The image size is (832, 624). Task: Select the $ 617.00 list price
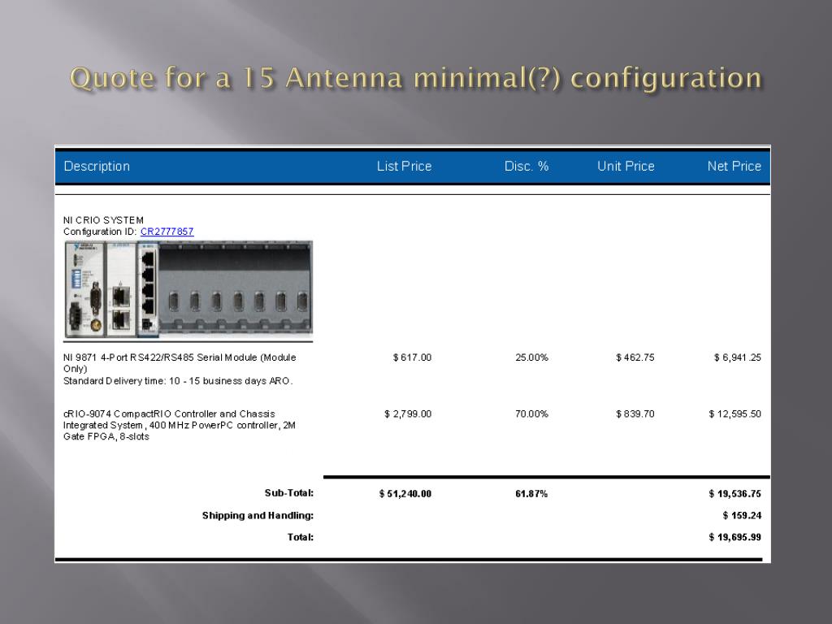point(412,357)
